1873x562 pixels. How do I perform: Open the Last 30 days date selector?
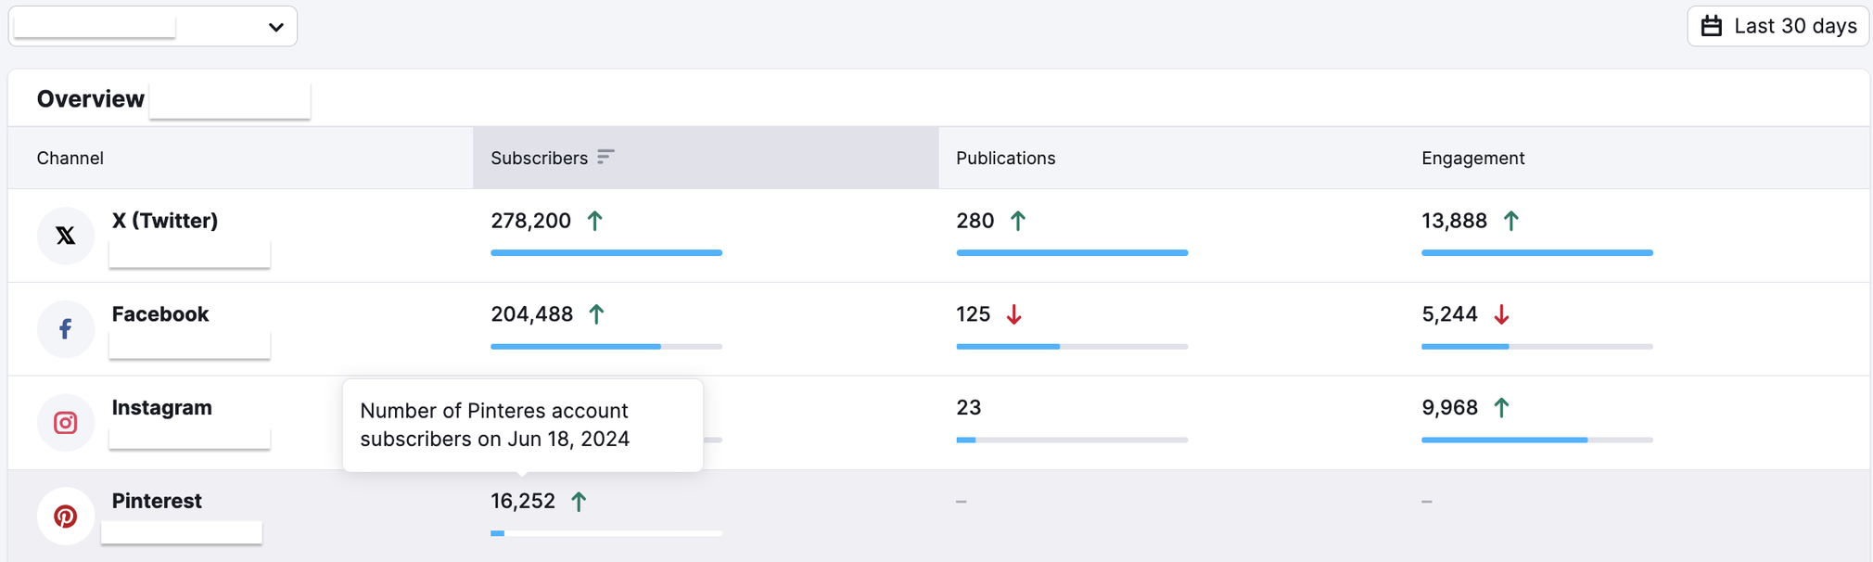1777,26
